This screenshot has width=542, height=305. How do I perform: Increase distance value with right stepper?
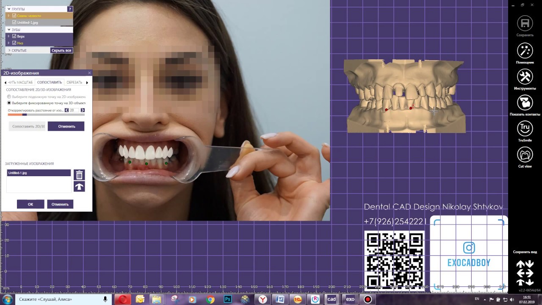click(83, 110)
